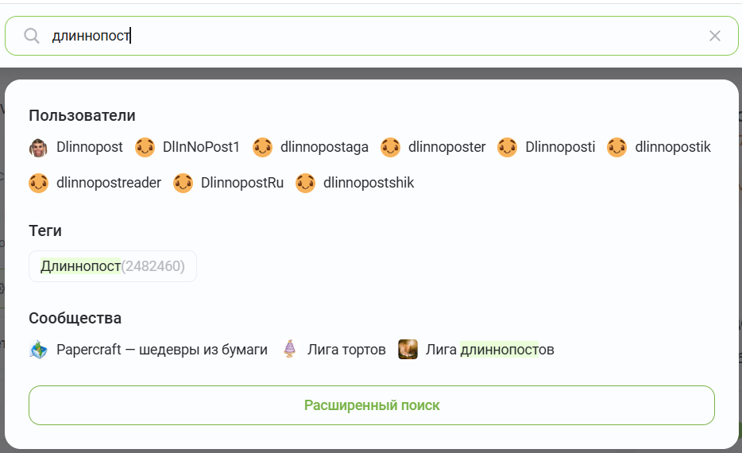Screen dimensions: 742x453
Task: Open Расширенный поиск advanced search
Action: point(372,405)
